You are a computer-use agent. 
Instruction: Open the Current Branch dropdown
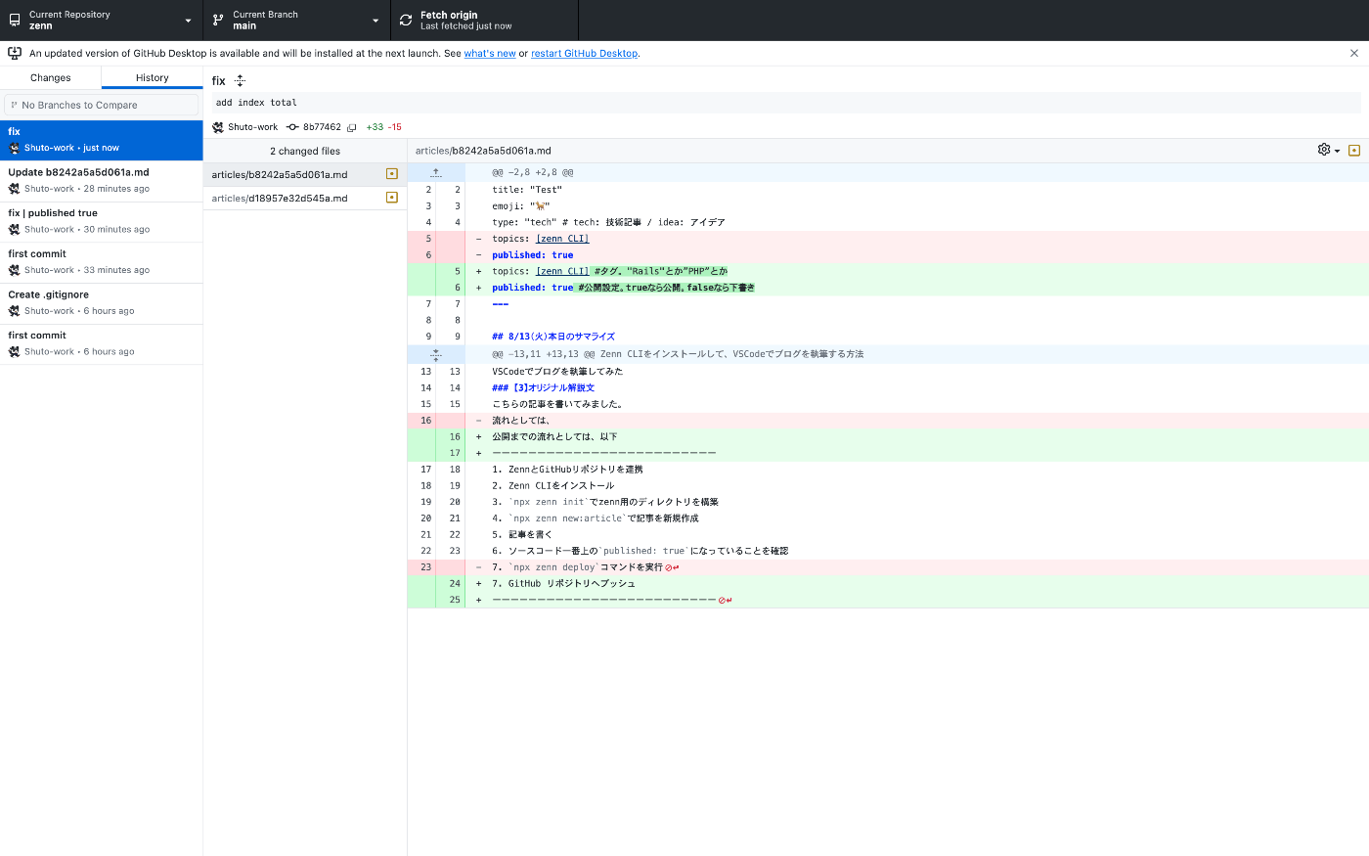pos(297,20)
